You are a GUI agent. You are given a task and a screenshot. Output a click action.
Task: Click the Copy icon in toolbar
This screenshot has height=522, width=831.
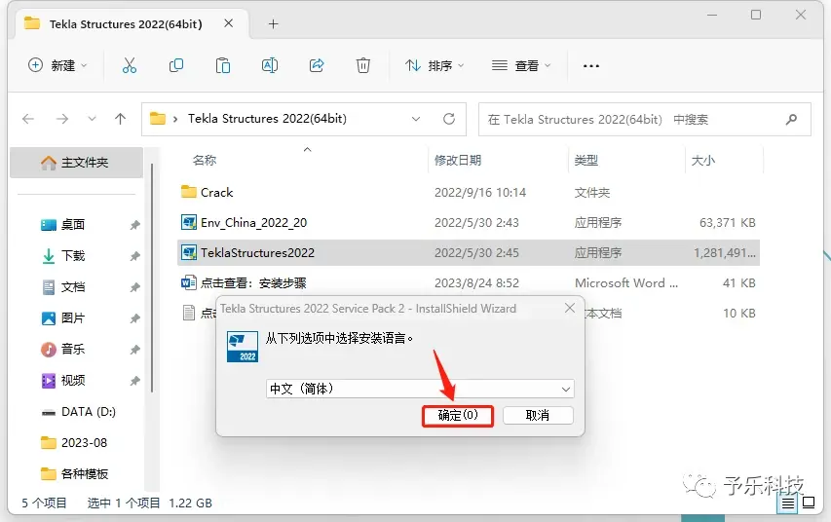[176, 65]
